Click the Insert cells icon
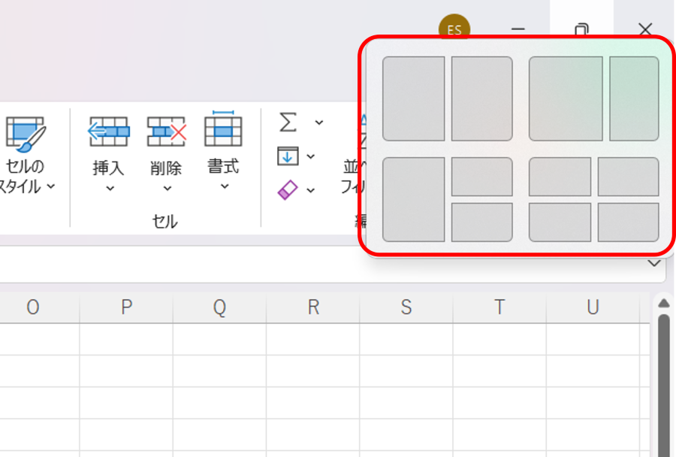The image size is (676, 457). 108,132
